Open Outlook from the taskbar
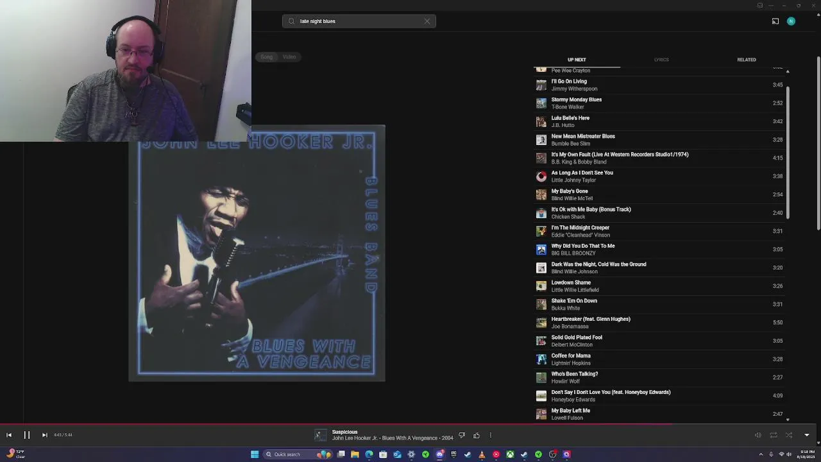 point(397,454)
